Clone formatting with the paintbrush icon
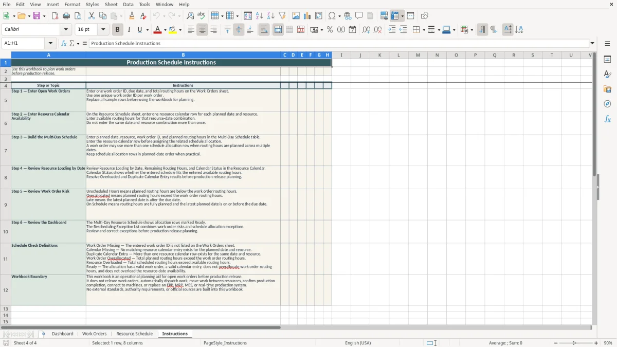Image resolution: width=617 pixels, height=347 pixels. 132,16
